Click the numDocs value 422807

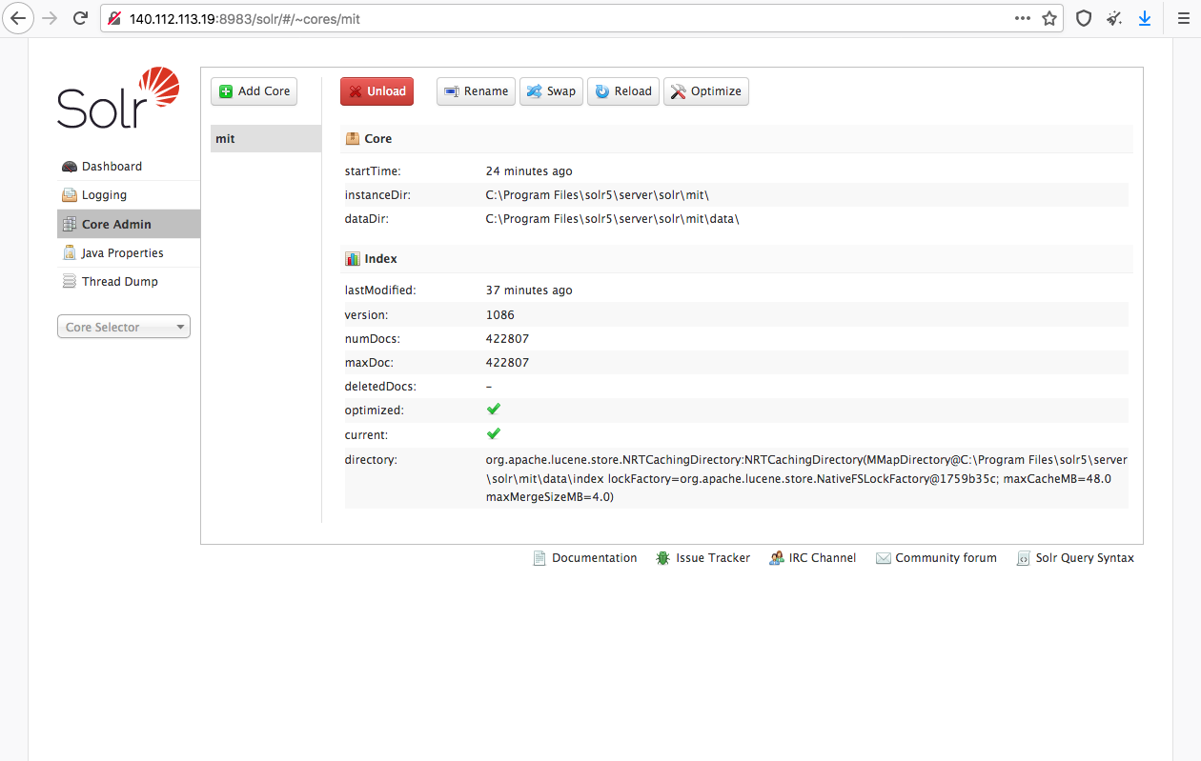pos(507,339)
